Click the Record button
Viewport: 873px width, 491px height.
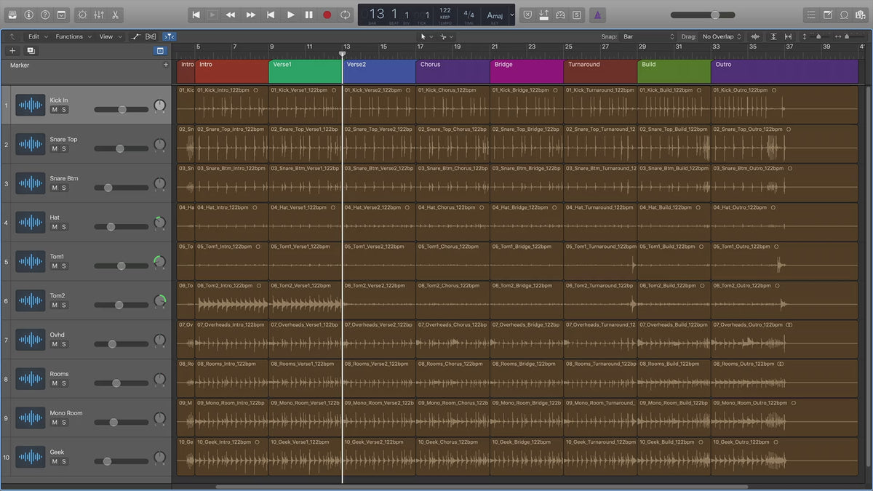click(x=327, y=15)
